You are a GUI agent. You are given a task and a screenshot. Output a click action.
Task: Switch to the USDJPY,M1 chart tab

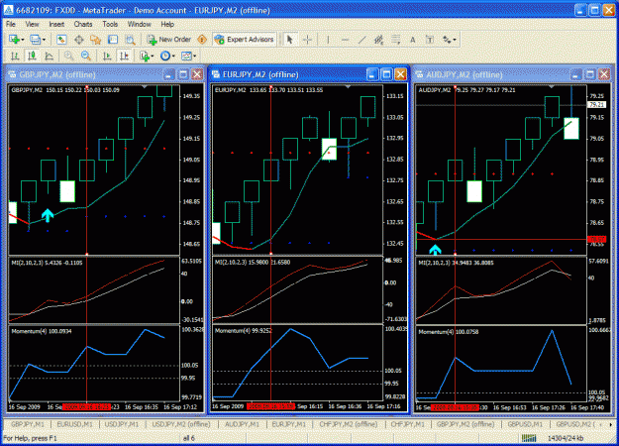pos(122,424)
